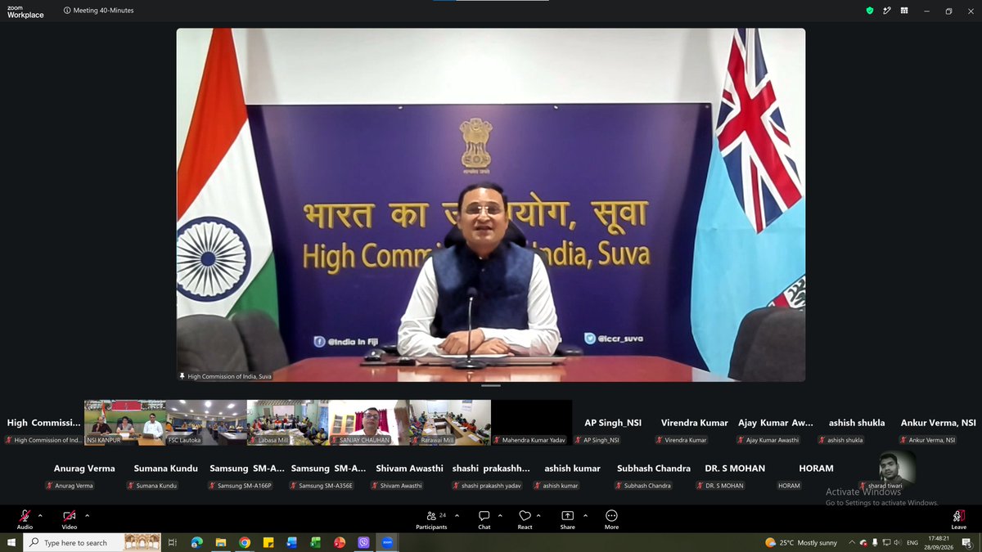Open the Zoom app icon in taskbar
Viewport: 982px width, 552px height.
tap(387, 542)
